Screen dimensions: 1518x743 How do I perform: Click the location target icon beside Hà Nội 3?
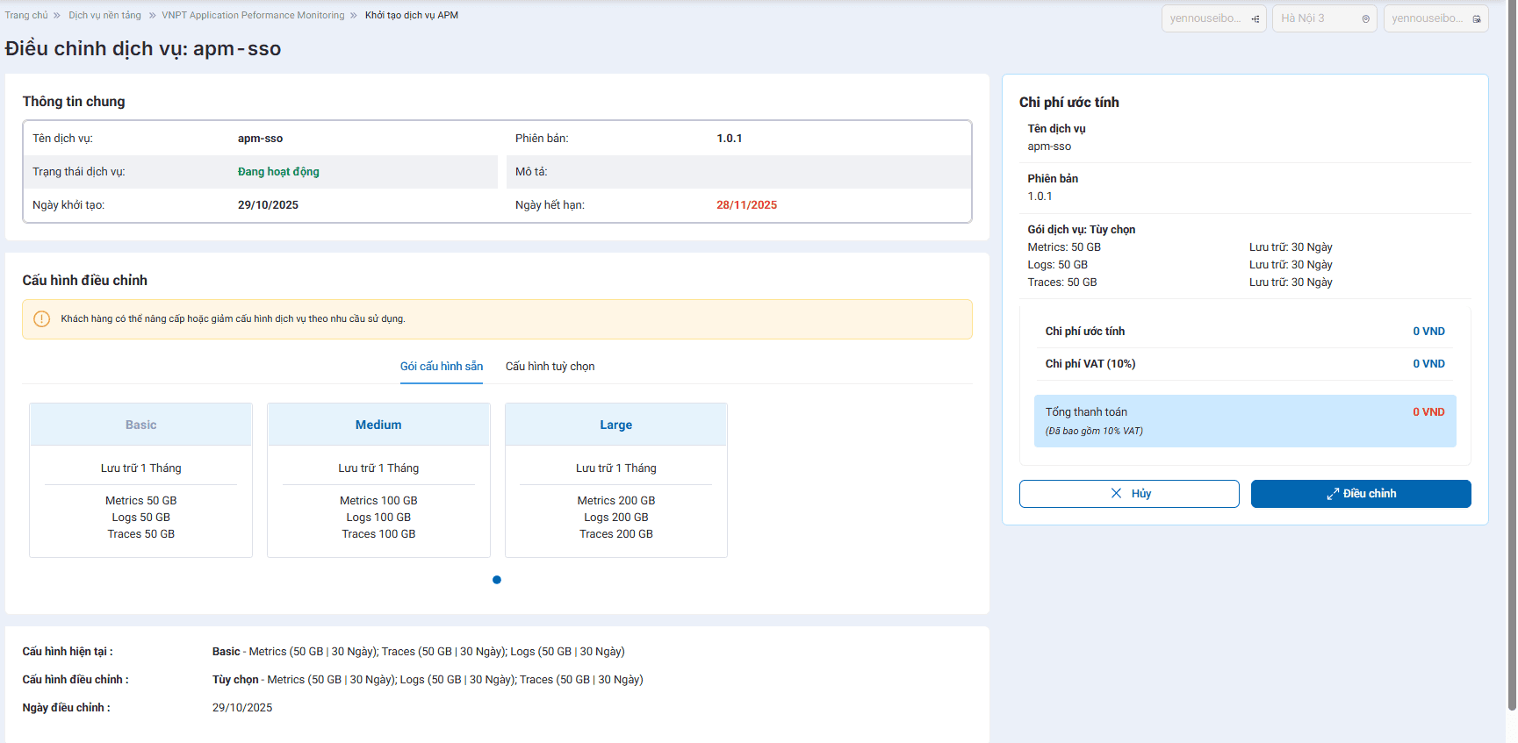(1365, 18)
